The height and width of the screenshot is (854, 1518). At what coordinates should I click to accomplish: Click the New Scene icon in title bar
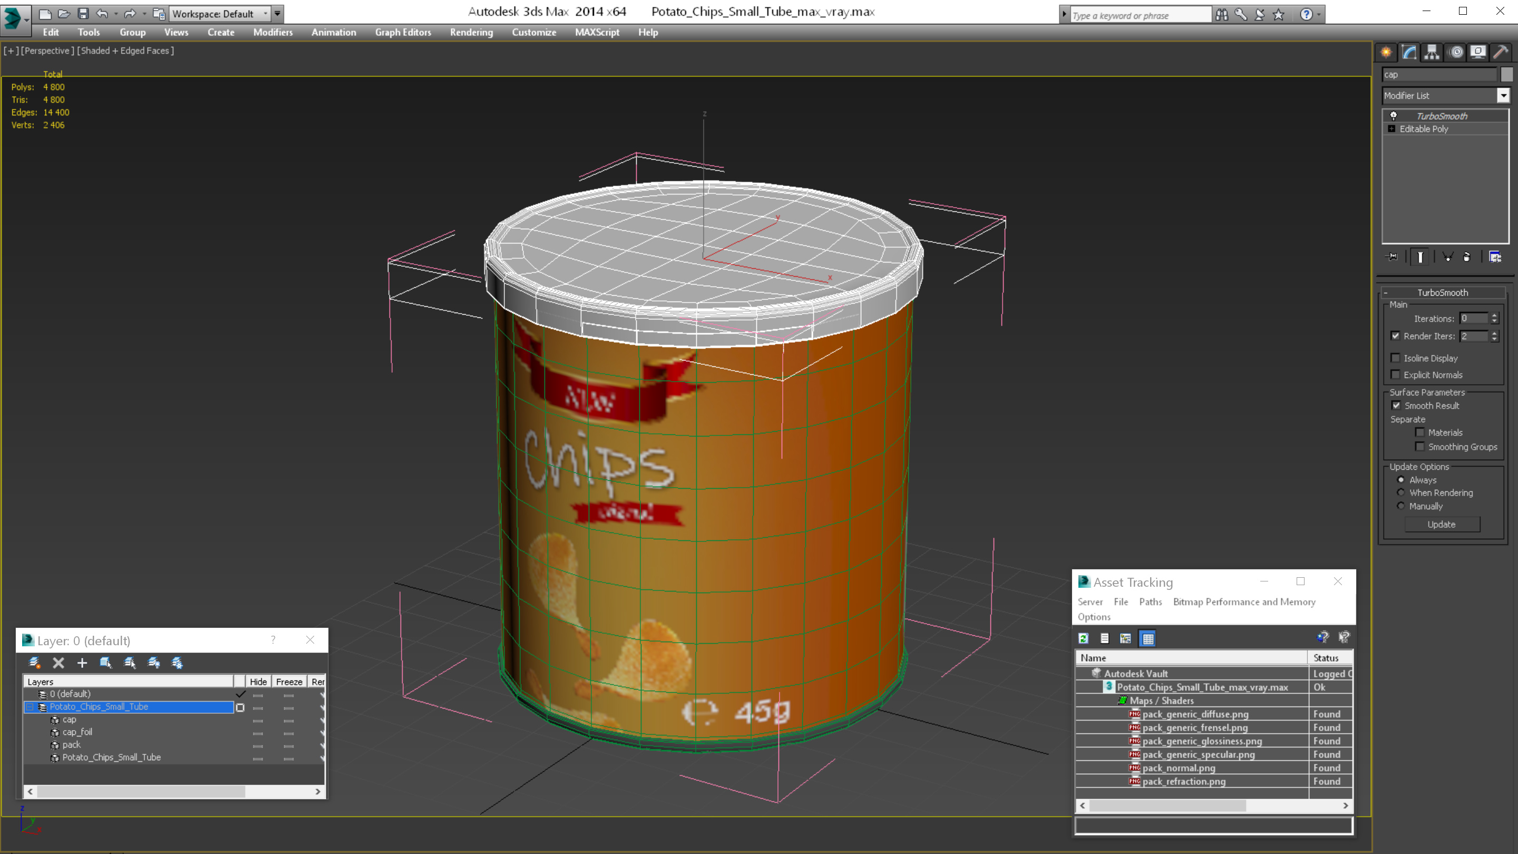[45, 14]
